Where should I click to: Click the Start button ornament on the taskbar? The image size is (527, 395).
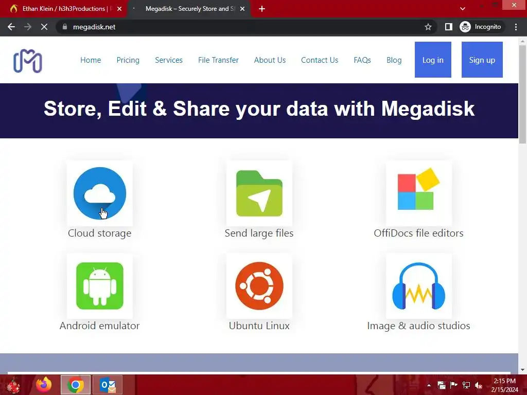click(x=13, y=385)
